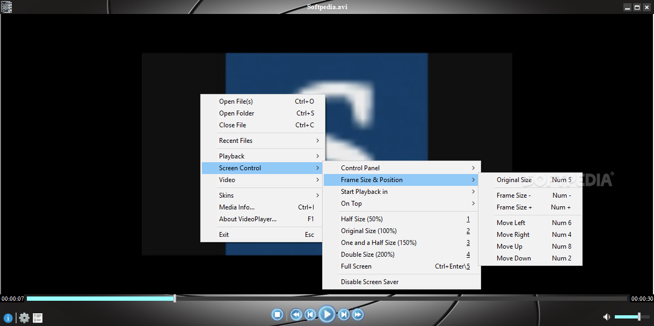Screen dimensions: 654x326
Task: Select Disable Screen Saver option
Action: (x=402, y=282)
